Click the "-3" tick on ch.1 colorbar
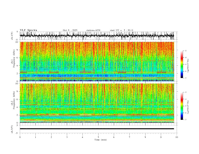 [185, 51]
